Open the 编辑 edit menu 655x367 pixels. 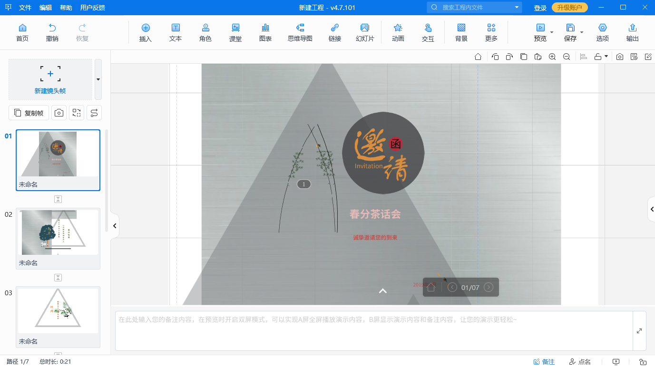click(46, 8)
